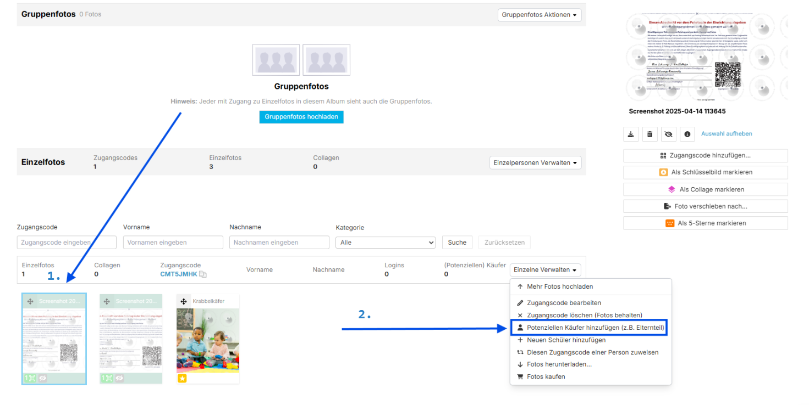This screenshot has height=405, width=809.
Task: Toggle visibility eye on second screenshot thumbnail
Action: tap(119, 378)
